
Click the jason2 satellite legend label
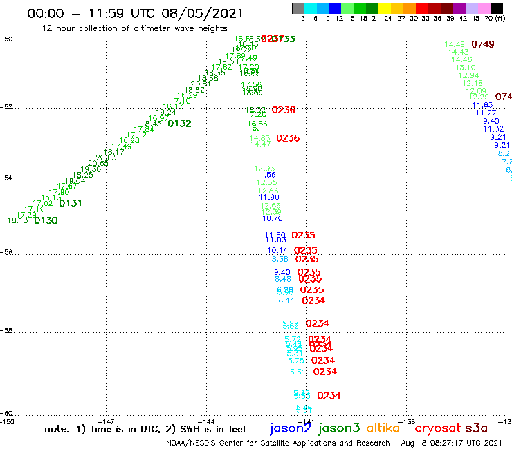[x=291, y=428]
